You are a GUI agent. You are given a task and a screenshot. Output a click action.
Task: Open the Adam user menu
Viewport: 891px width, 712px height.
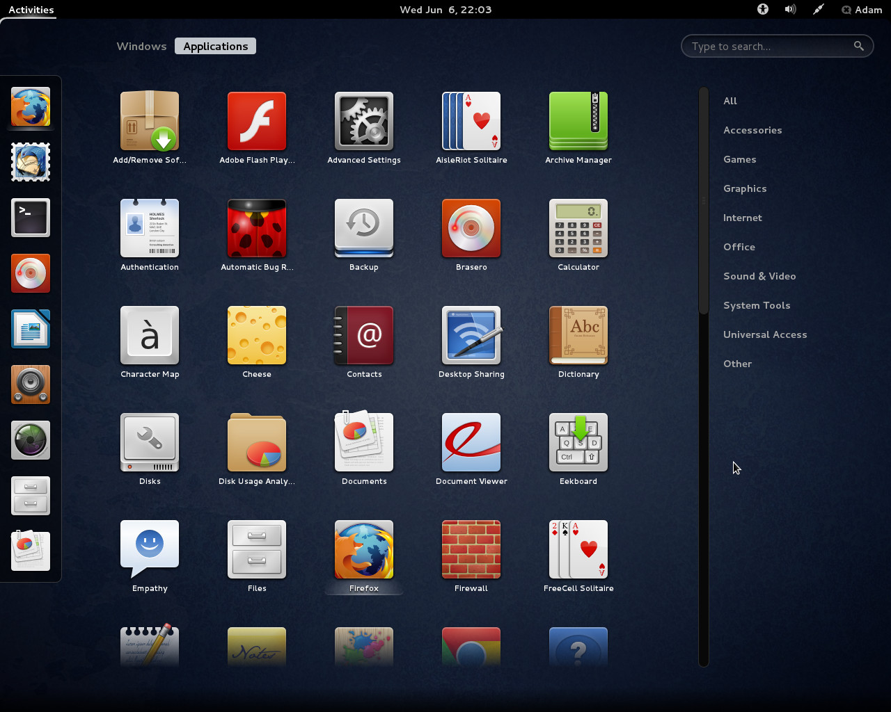tap(862, 10)
